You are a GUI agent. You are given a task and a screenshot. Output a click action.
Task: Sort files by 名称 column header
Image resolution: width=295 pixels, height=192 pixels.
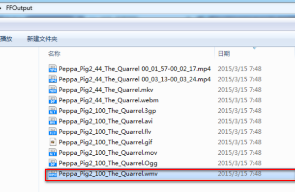click(54, 54)
